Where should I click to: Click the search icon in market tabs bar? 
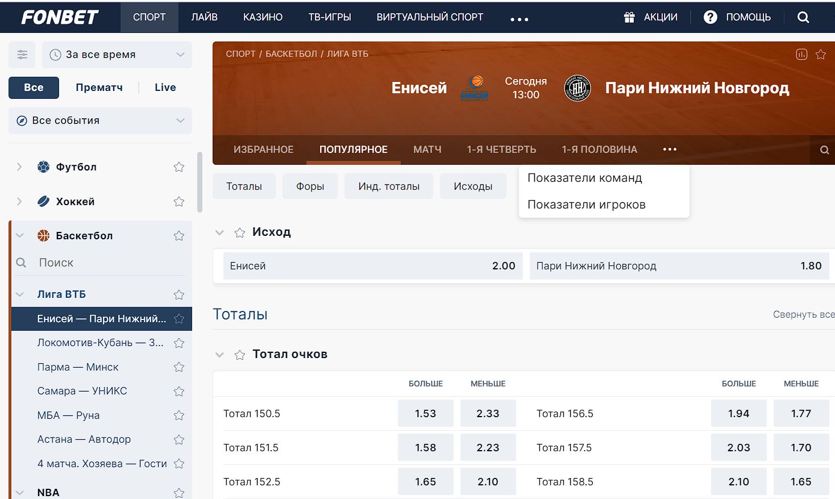pyautogui.click(x=824, y=150)
